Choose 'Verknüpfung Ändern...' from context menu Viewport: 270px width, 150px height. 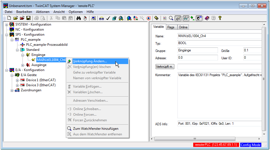tap(90, 61)
